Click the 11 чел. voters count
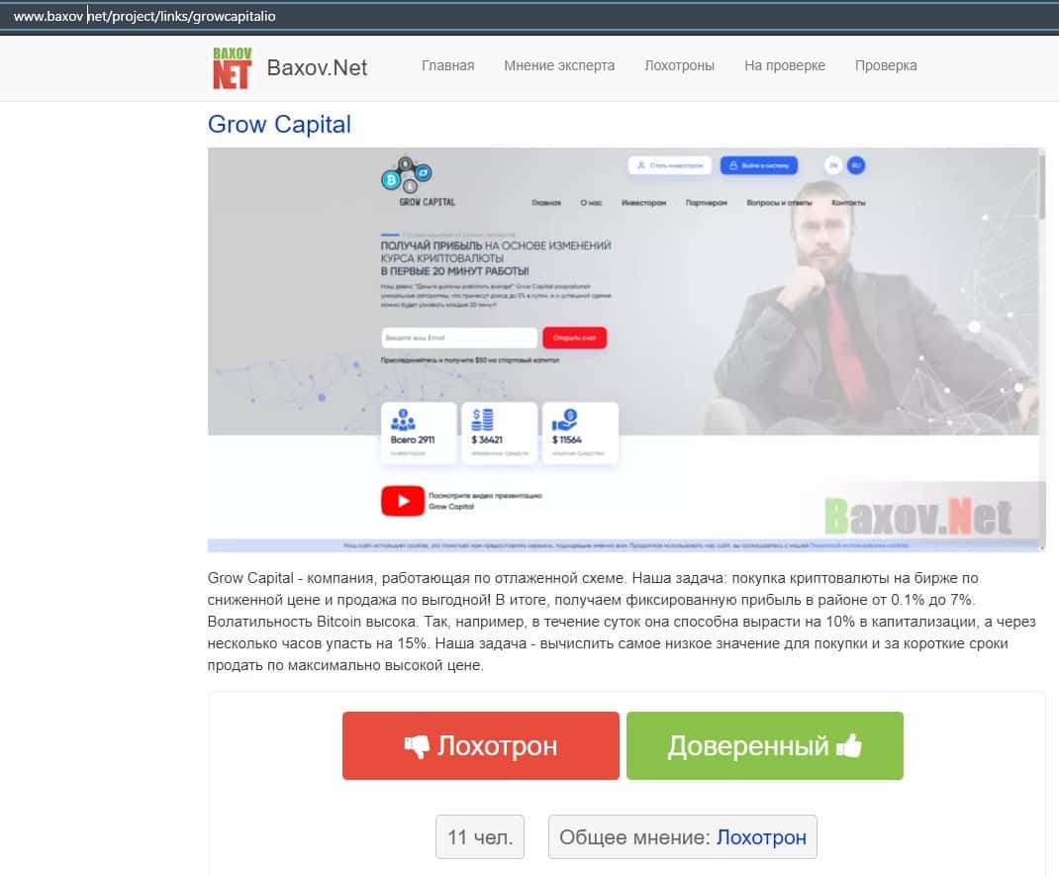The height and width of the screenshot is (877, 1059). pos(480,837)
